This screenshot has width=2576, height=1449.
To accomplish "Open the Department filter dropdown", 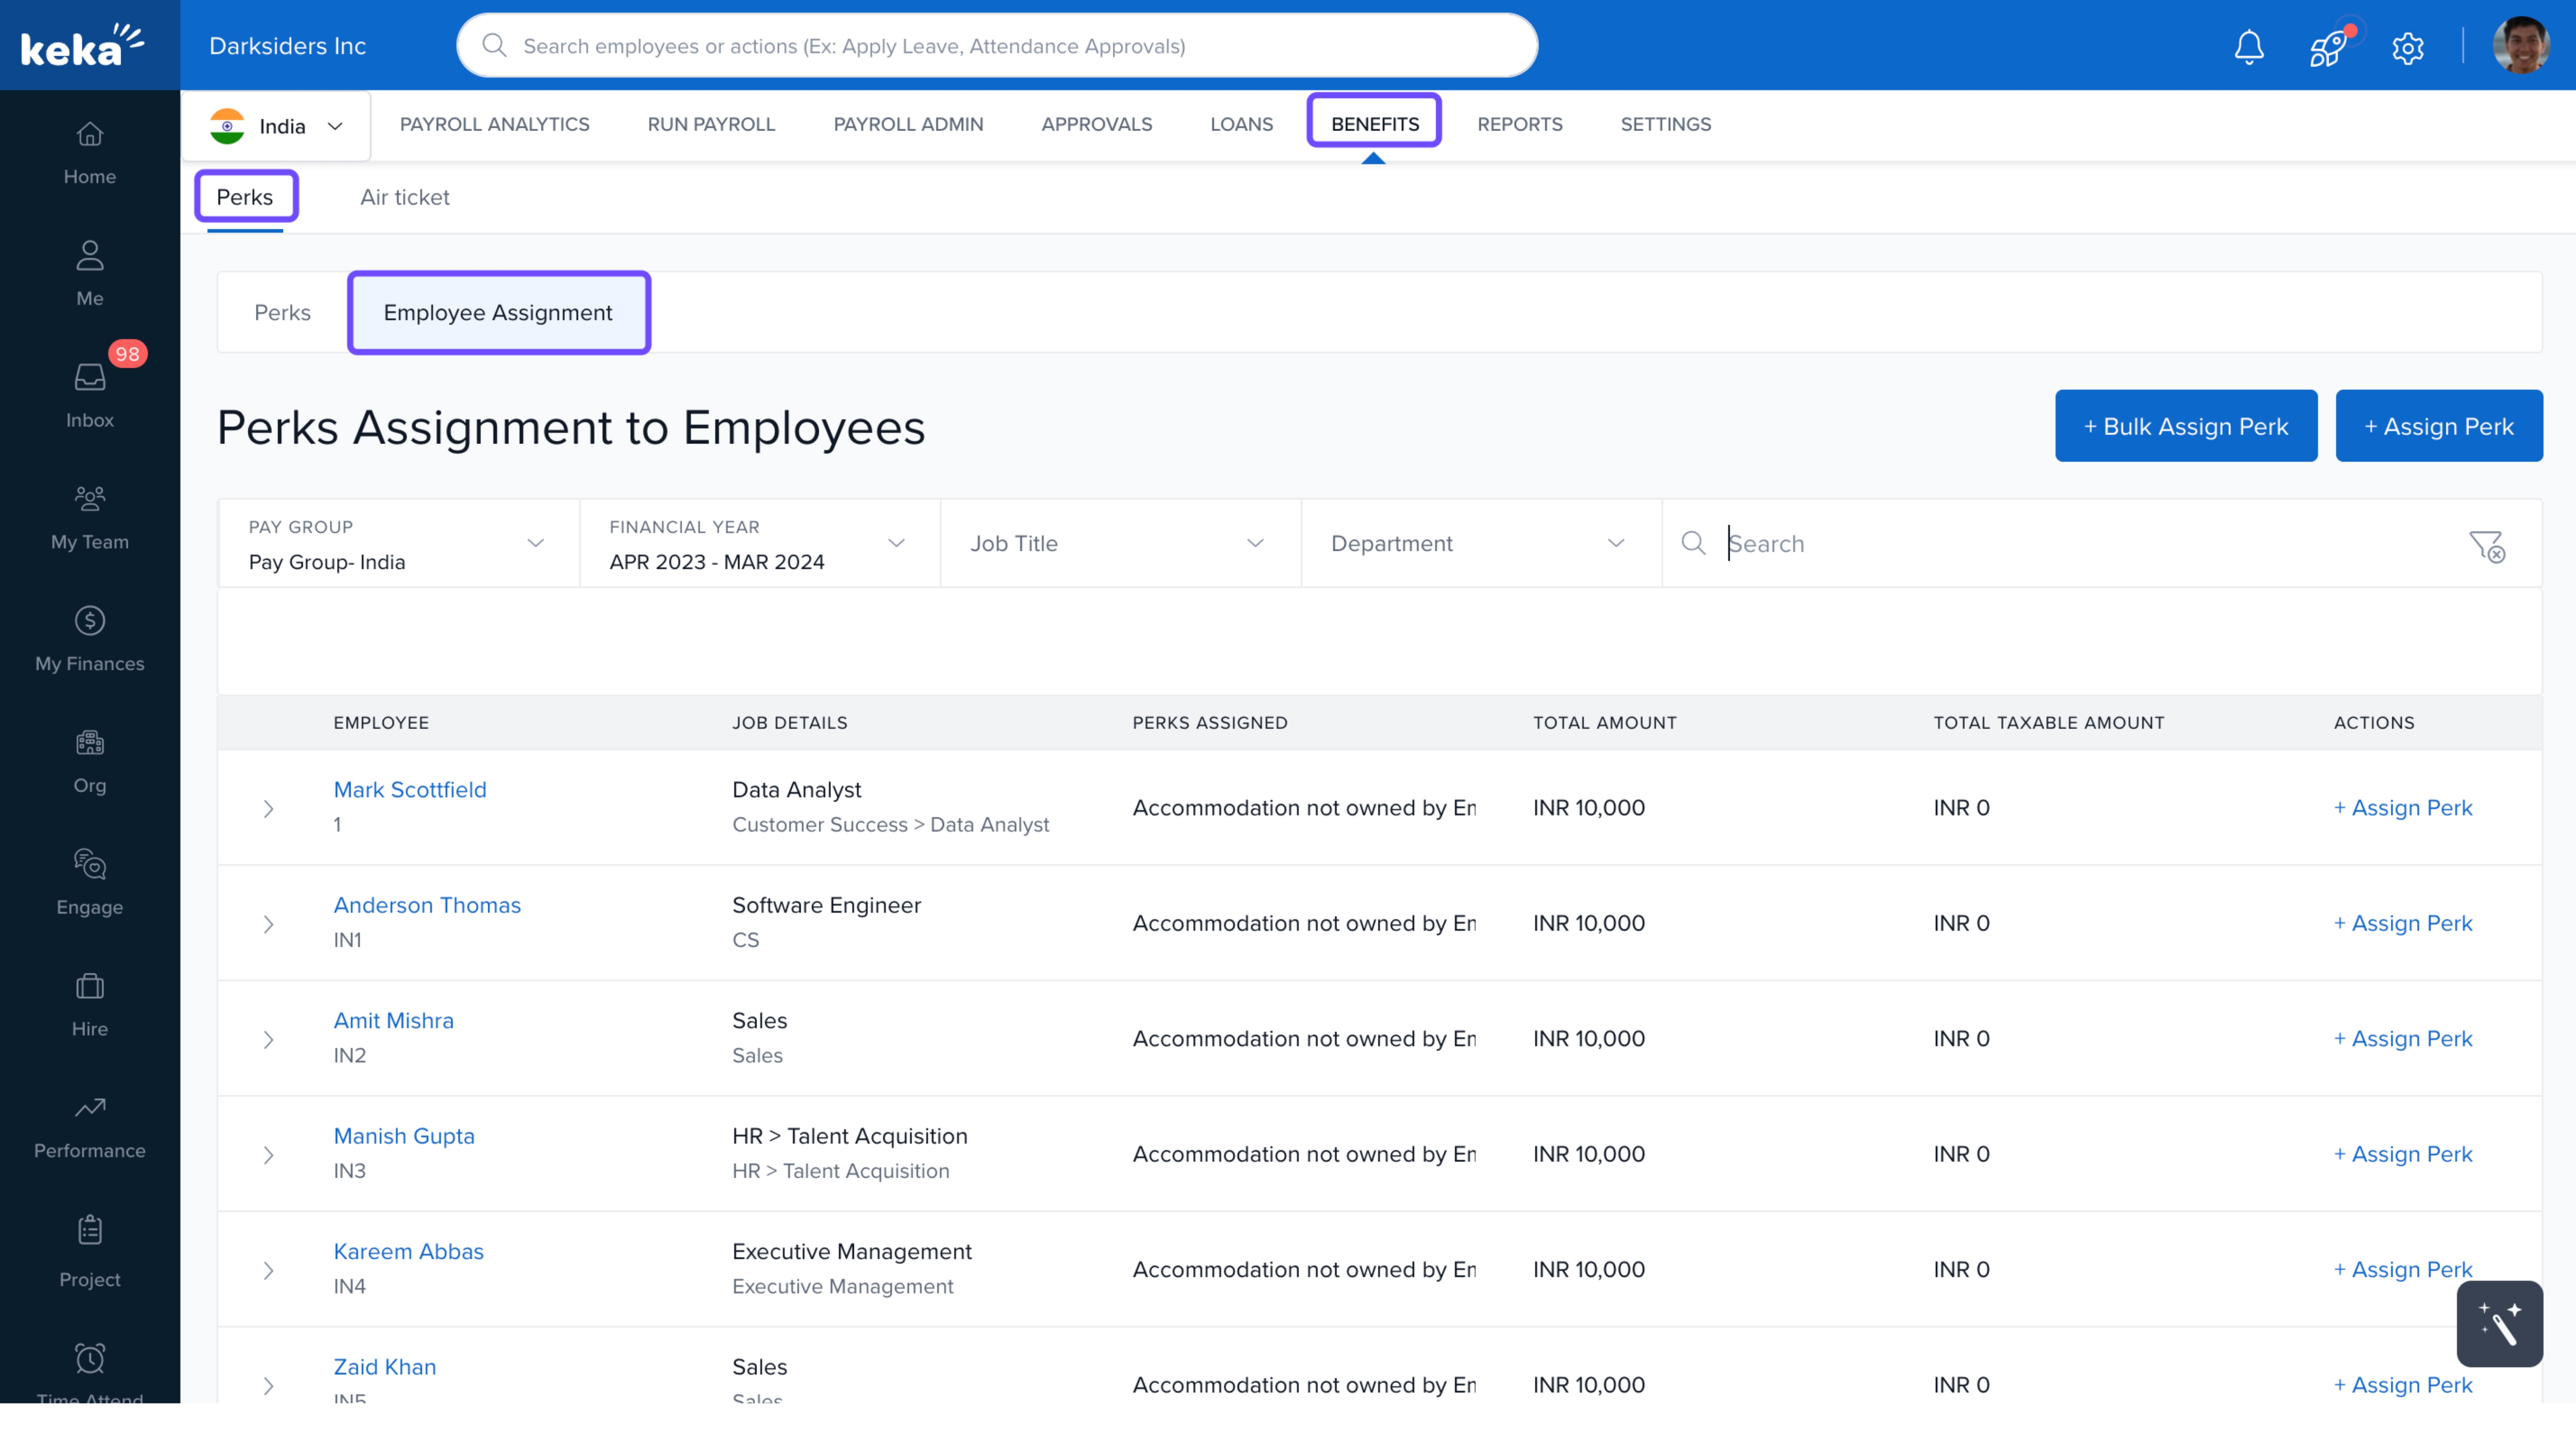I will [1479, 543].
